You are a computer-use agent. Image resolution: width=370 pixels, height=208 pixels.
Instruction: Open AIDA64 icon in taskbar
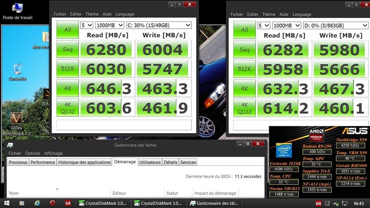(68, 203)
